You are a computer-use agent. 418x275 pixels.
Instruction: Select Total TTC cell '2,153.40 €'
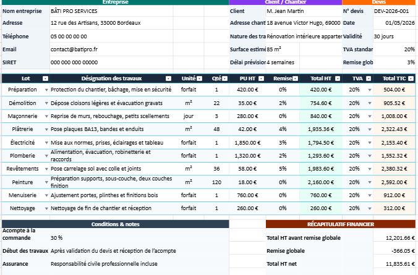[395, 143]
